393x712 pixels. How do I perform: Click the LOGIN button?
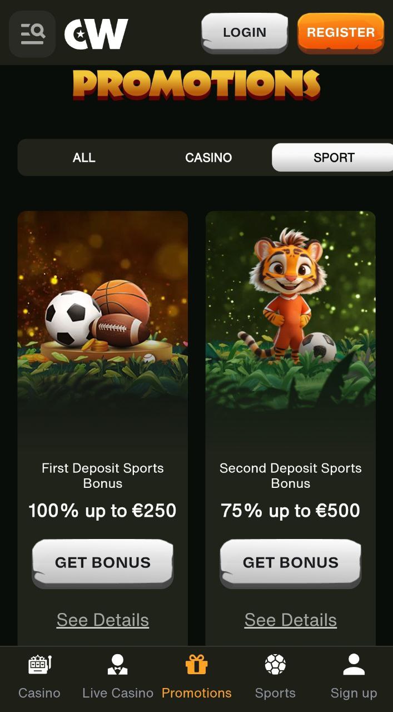pos(245,33)
